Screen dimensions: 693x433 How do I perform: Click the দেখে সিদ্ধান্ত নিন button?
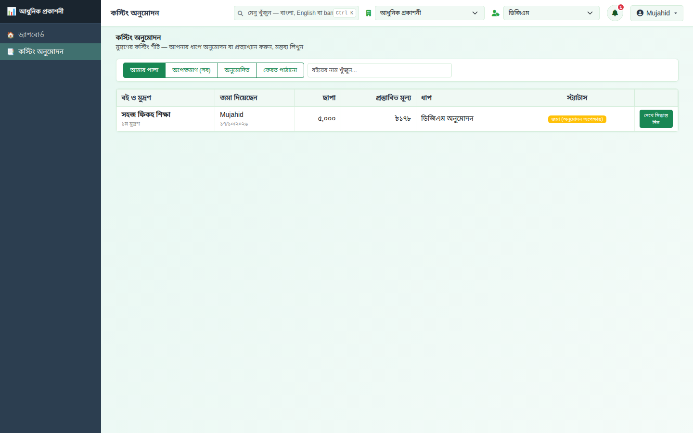[x=656, y=119]
